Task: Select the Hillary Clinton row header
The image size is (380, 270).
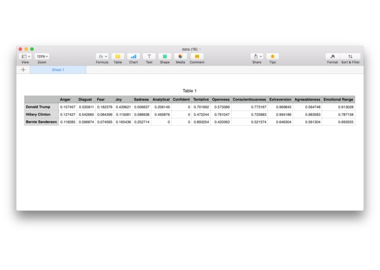Action: (x=41, y=115)
